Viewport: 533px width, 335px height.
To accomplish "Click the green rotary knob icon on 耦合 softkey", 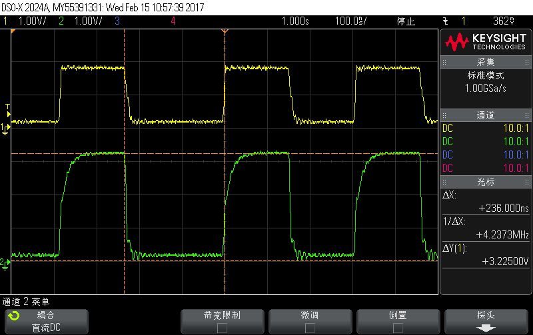I will point(14,316).
